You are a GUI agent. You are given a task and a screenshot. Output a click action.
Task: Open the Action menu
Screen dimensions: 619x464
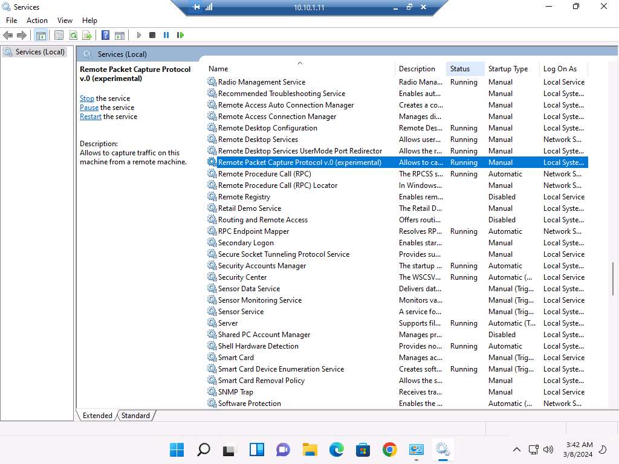(37, 21)
